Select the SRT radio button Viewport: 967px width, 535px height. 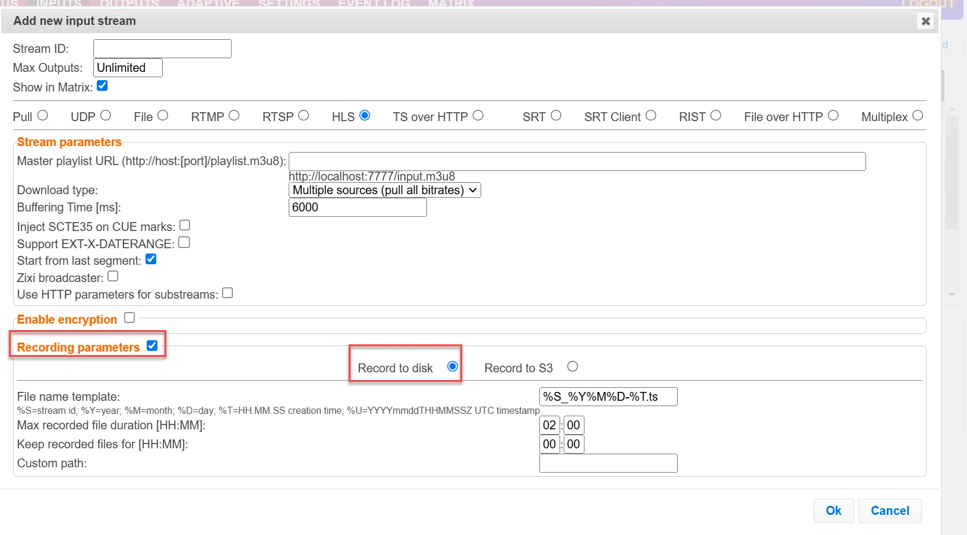[x=556, y=115]
